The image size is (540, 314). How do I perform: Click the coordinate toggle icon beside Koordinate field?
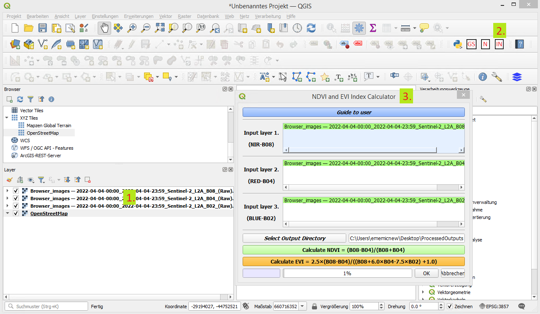246,306
